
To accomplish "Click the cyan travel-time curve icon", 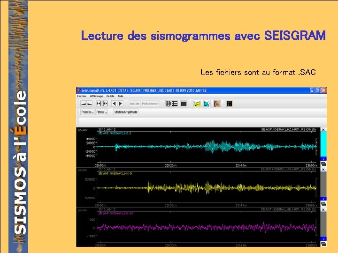I will 207,104.
